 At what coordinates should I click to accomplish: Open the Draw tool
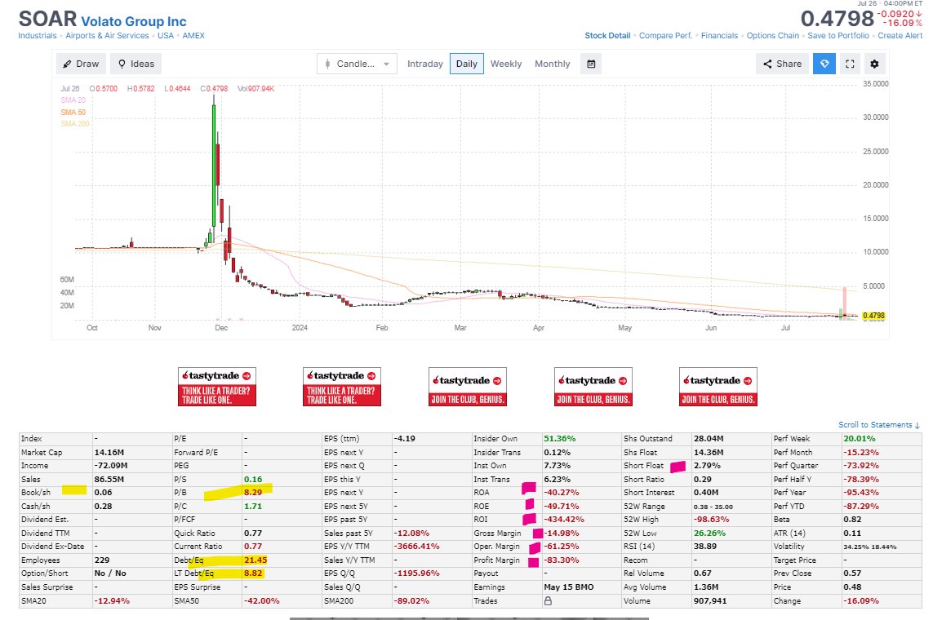click(81, 64)
